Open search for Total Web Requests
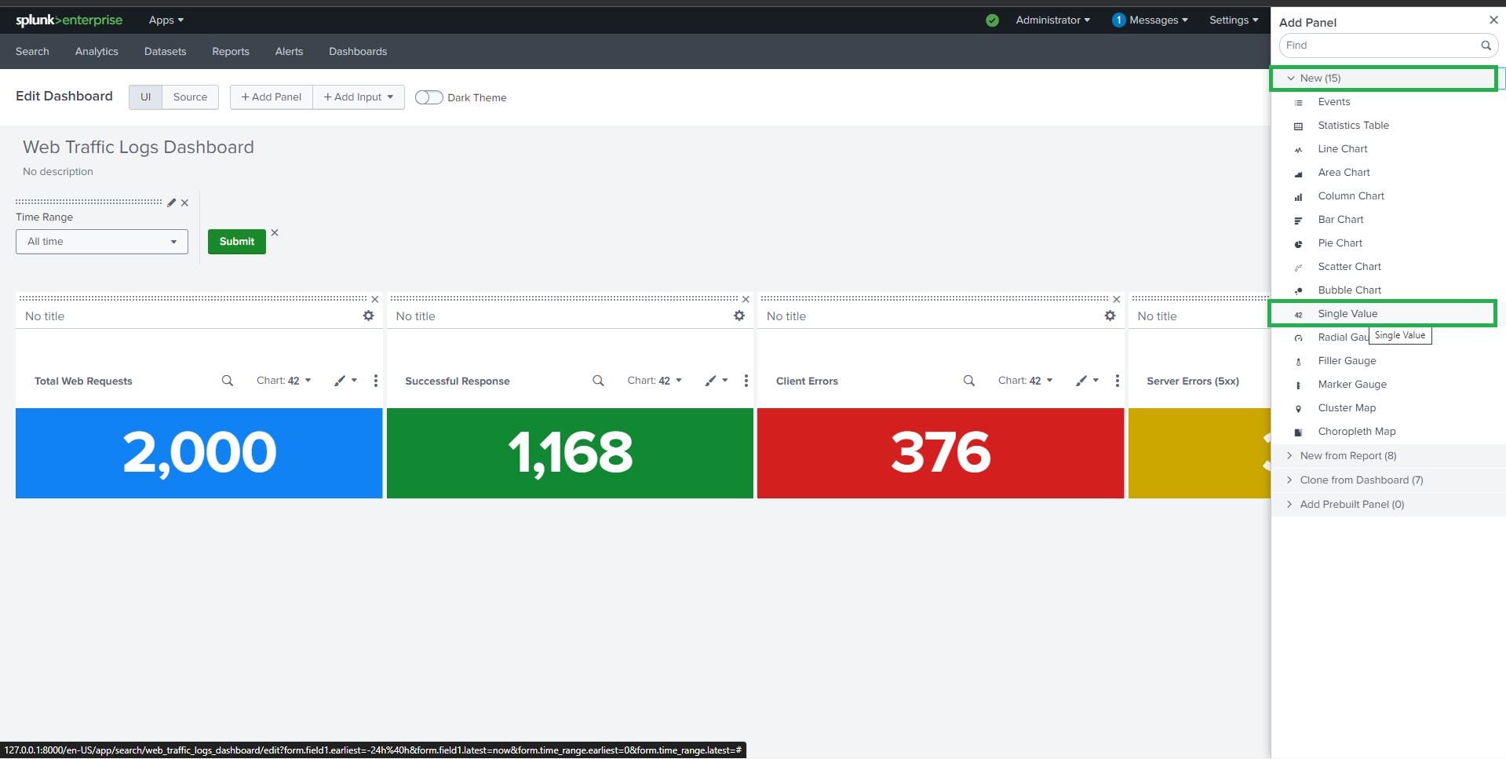The height and width of the screenshot is (759, 1506). coord(228,381)
